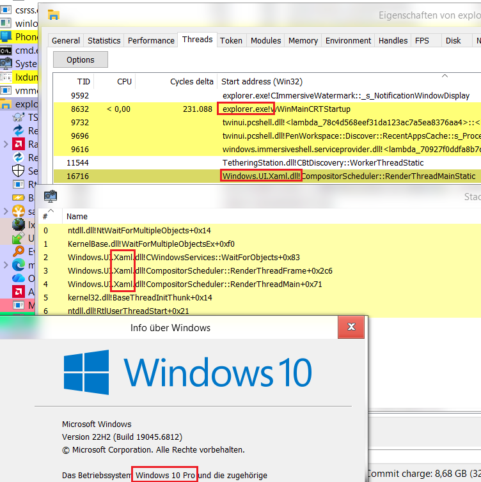
Task: Open the Performance tab
Action: pyautogui.click(x=151, y=40)
